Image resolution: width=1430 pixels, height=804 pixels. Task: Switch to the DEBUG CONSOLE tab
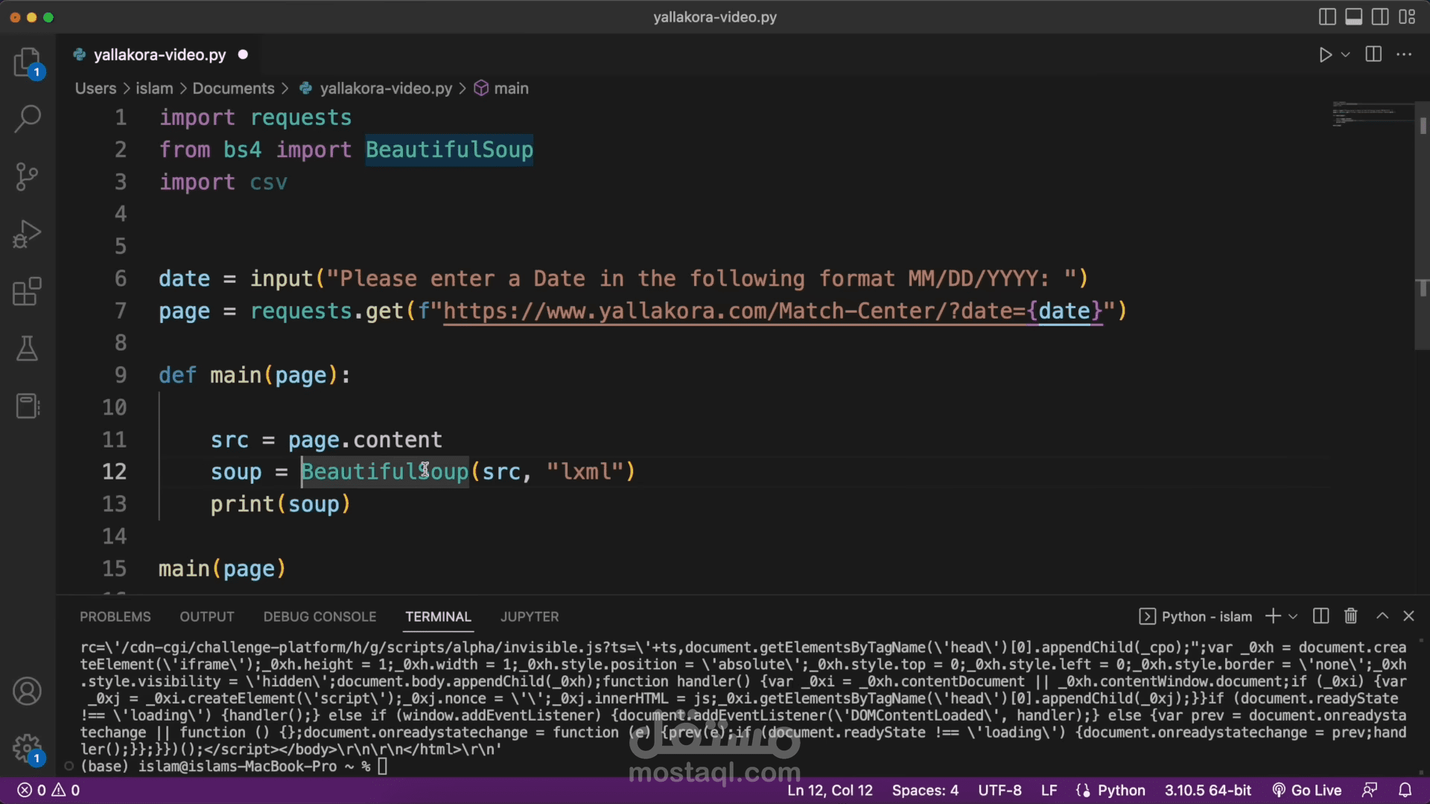point(320,616)
